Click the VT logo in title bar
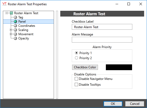 pos(4,4)
